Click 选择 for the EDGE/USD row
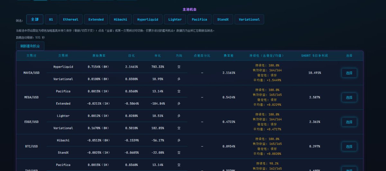 349,122
